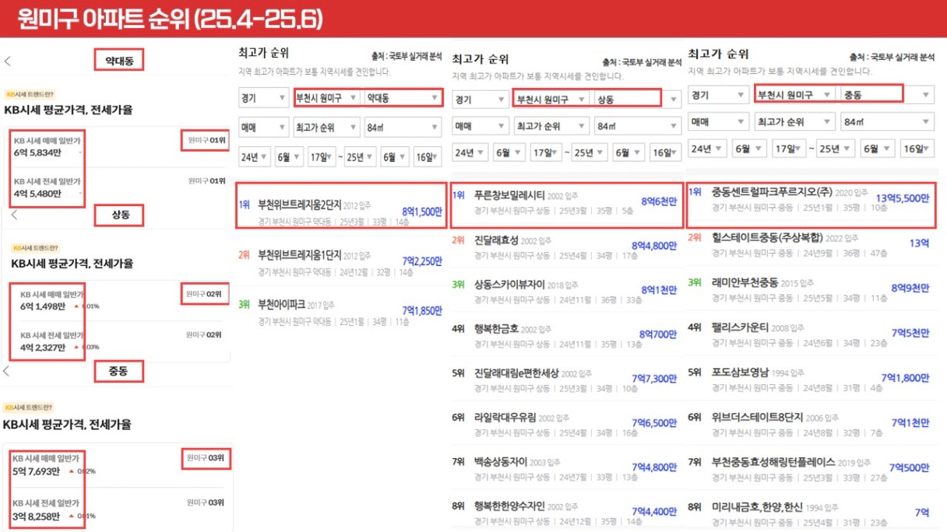Expand the 약대동 neighborhood dropdown
The image size is (947, 532).
point(403,98)
